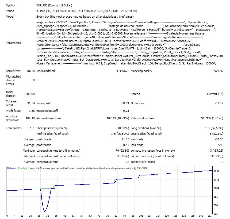Select the total trades value 151

32,128
